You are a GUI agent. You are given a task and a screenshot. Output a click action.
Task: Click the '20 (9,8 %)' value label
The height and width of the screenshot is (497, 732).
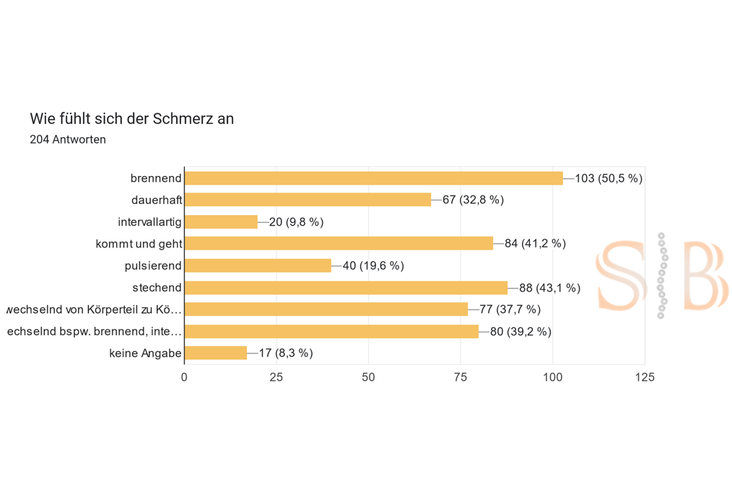(x=296, y=222)
